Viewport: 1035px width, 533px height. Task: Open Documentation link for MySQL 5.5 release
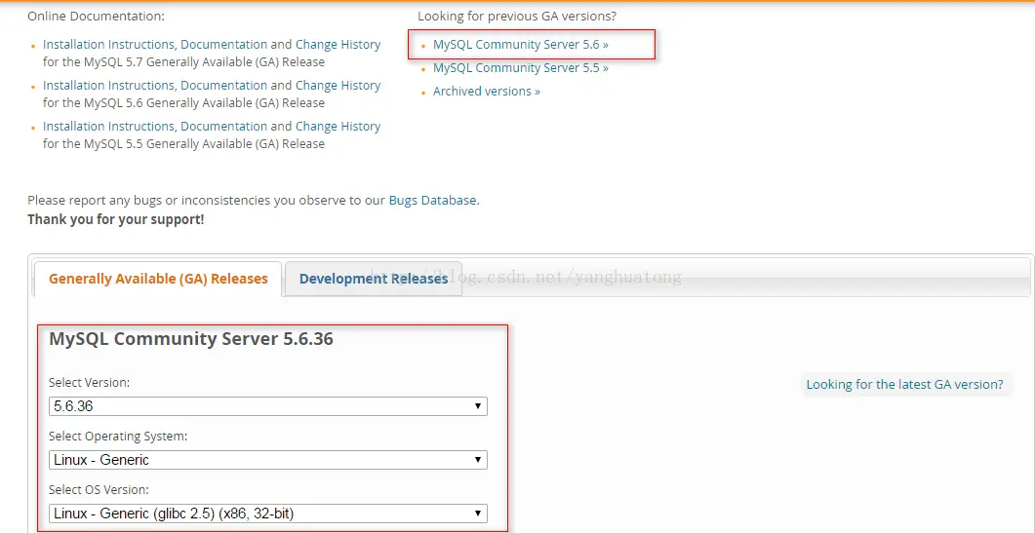click(x=223, y=126)
